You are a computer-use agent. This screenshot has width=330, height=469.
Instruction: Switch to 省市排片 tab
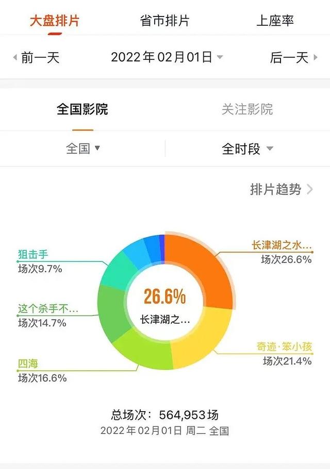pos(164,21)
